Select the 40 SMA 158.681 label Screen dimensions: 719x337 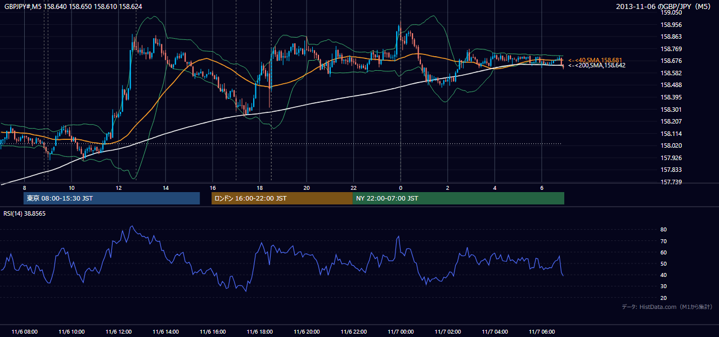point(595,60)
